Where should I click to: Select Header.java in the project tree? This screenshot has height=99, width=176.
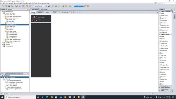[x=12, y=20]
